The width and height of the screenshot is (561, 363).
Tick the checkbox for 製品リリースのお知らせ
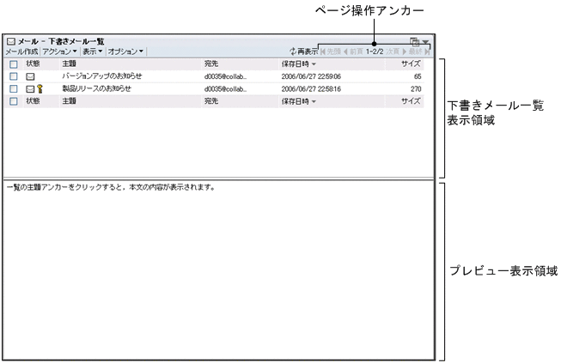14,89
